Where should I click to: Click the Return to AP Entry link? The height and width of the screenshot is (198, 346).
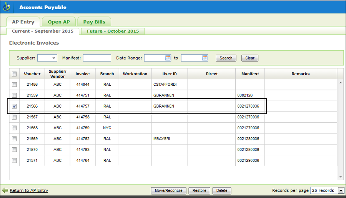coord(29,190)
